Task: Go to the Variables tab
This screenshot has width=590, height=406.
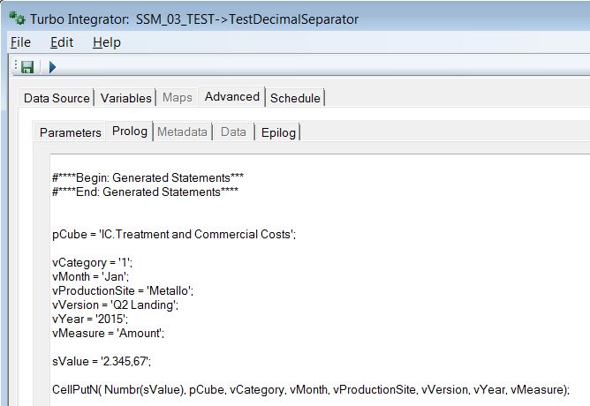Action: (126, 98)
